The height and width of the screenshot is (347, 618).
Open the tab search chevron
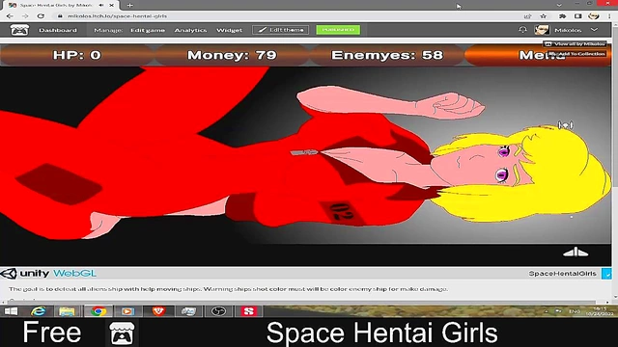pos(559,5)
